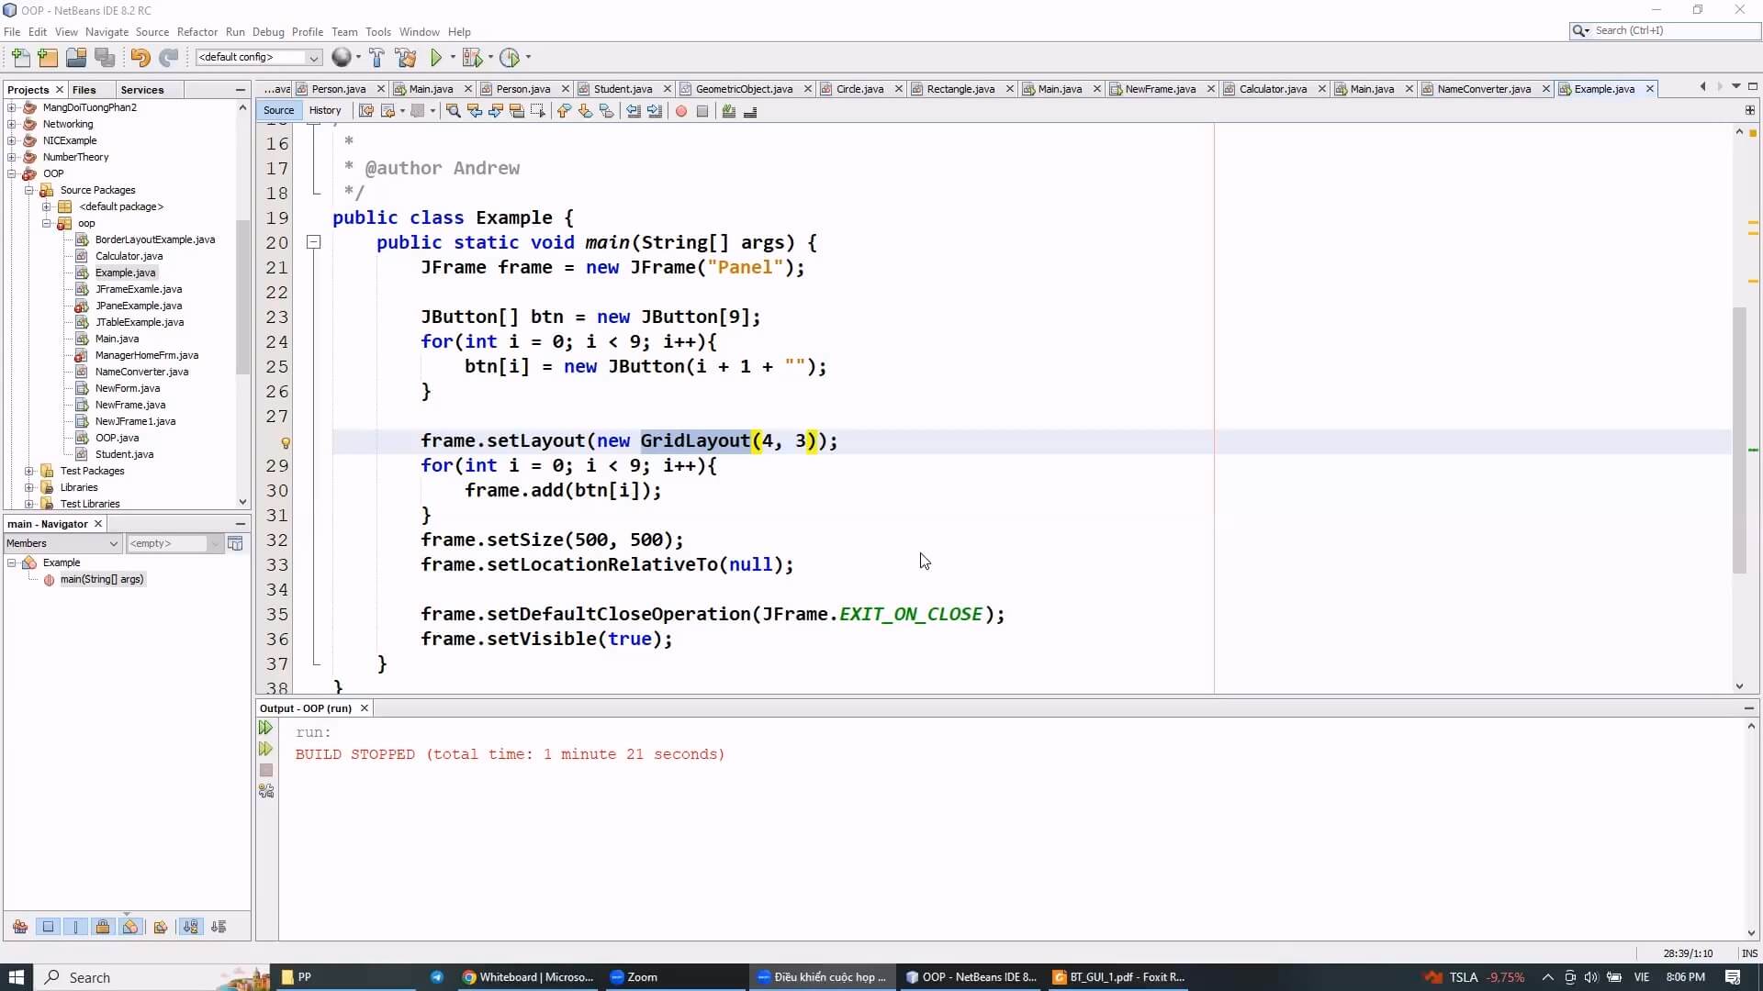Click the Uncomment lines icon
The height and width of the screenshot is (991, 1763).
point(750,111)
